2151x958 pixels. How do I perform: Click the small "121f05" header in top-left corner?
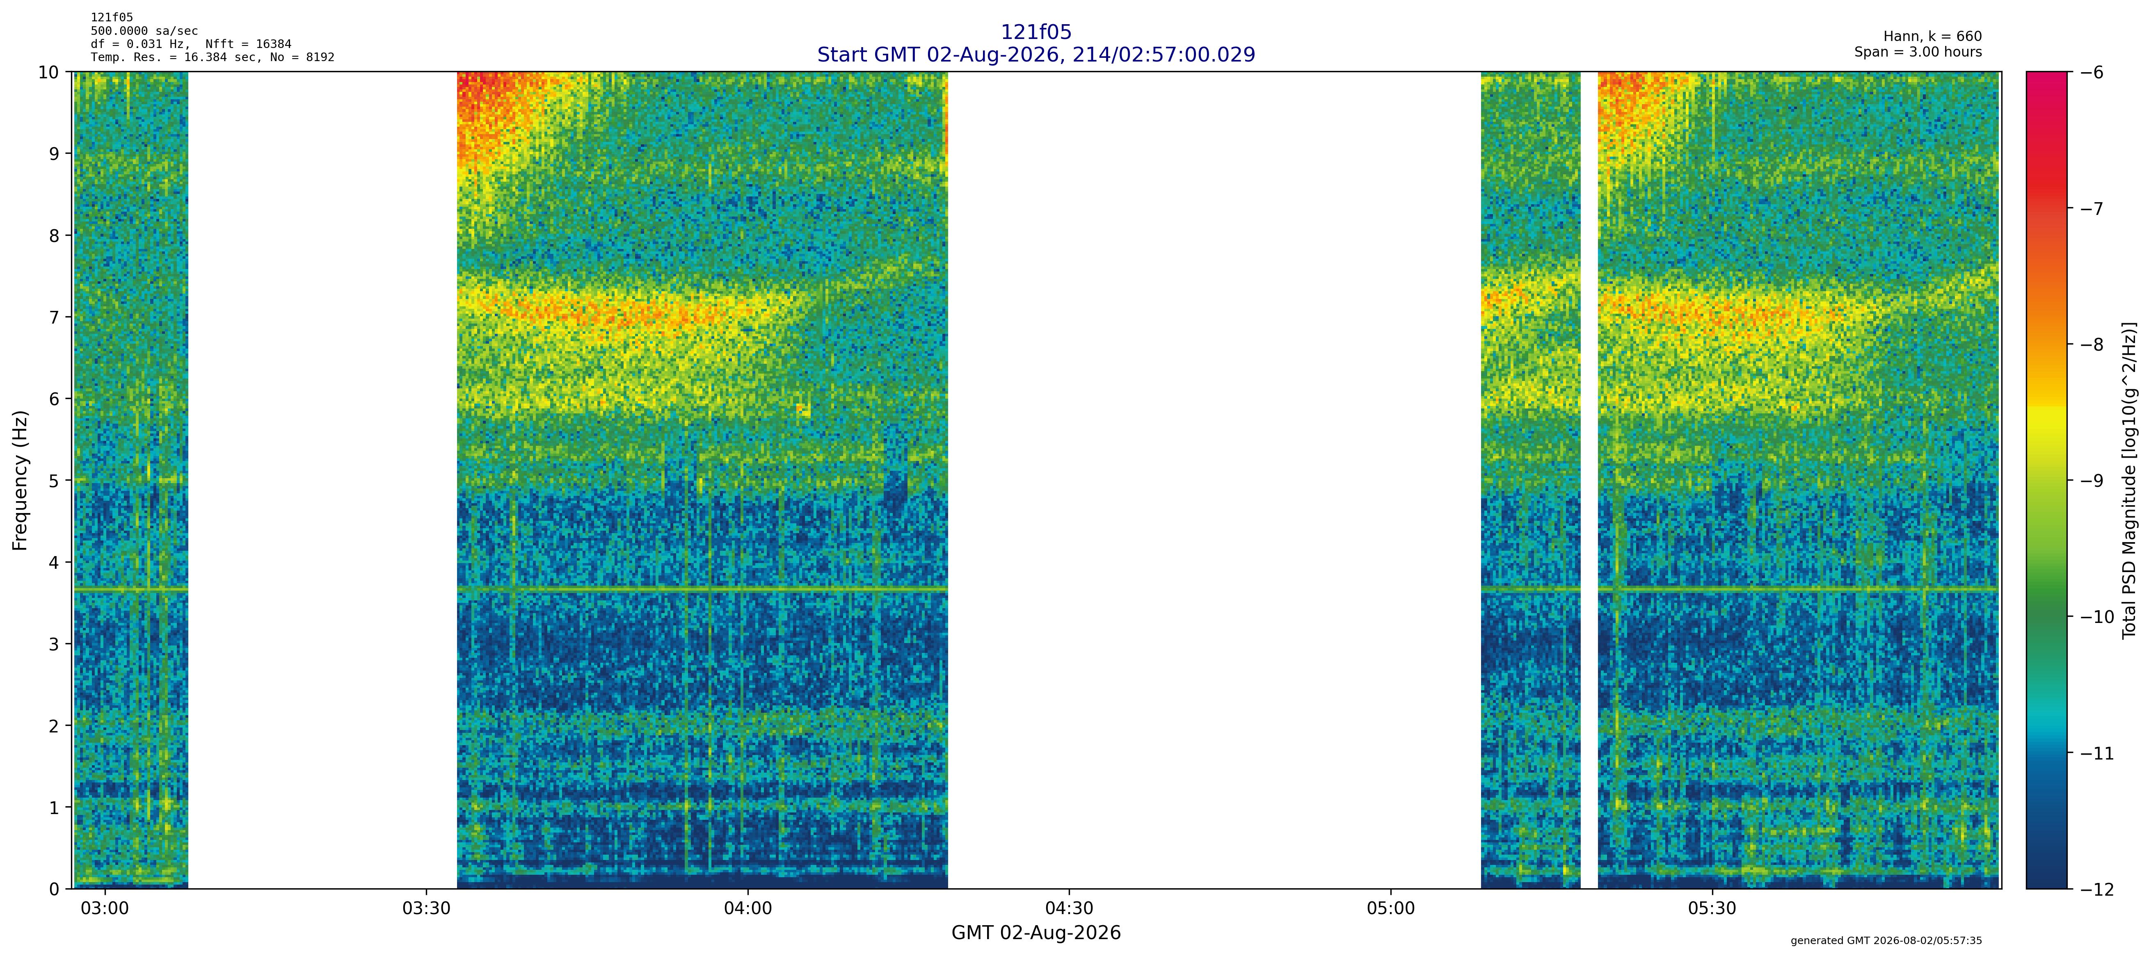pos(112,18)
